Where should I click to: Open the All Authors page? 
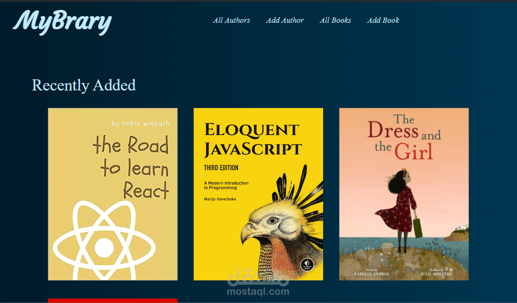click(231, 20)
